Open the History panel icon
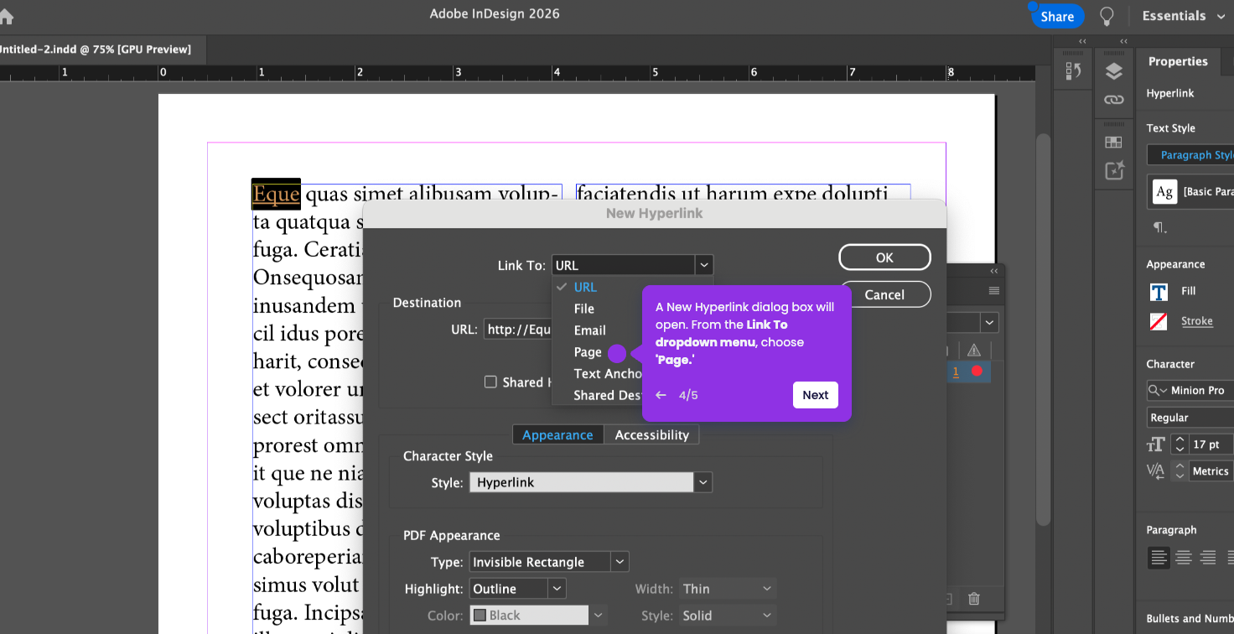1234x634 pixels. pyautogui.click(x=1073, y=72)
